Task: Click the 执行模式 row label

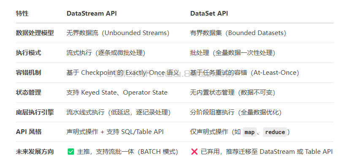Action: pyautogui.click(x=29, y=53)
